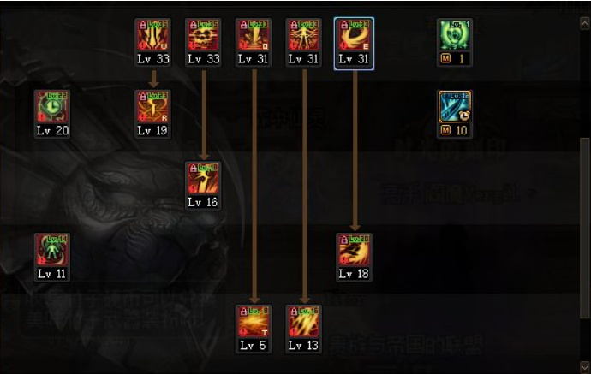
Task: Click the Lv 18 fire claw skill icon
Action: point(354,250)
